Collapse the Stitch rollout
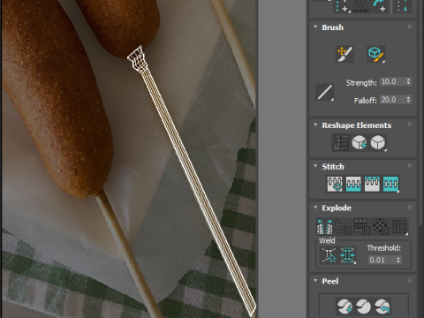 pos(315,166)
